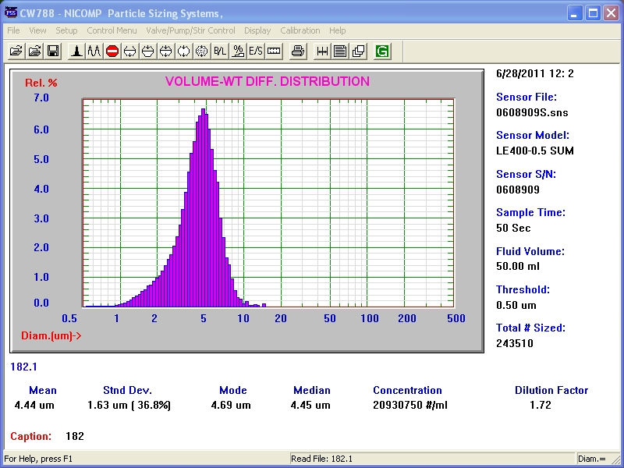Open the Valve/Pump/Stir Control menu
Screen dimensions: 624x468
(190, 30)
